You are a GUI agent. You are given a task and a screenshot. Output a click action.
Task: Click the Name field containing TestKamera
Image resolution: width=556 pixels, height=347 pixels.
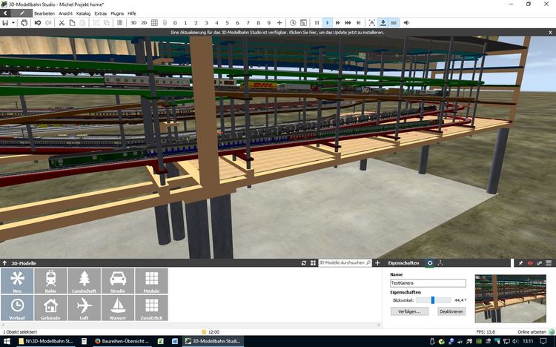[x=428, y=282]
